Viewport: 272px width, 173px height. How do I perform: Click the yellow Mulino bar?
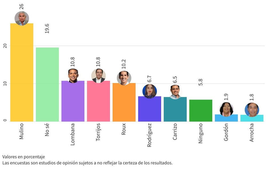click(x=22, y=74)
